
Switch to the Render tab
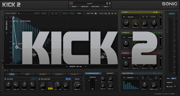[110, 73]
